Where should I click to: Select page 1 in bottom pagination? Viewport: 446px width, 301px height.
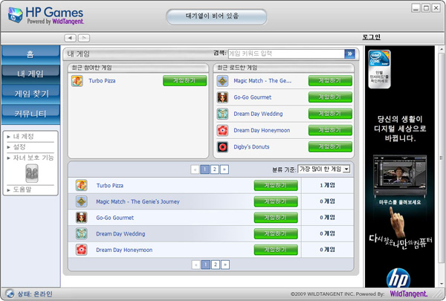tap(206, 265)
